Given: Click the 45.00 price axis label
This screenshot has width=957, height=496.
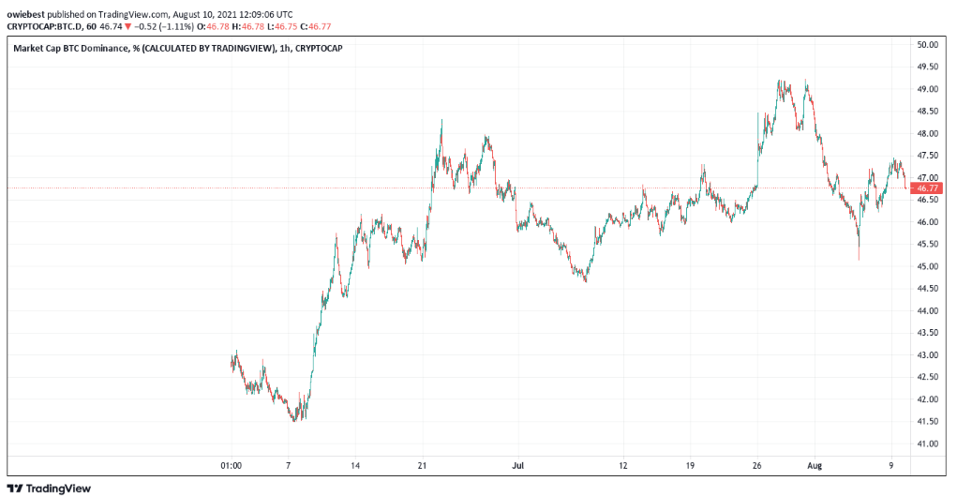Looking at the screenshot, I should click(928, 266).
